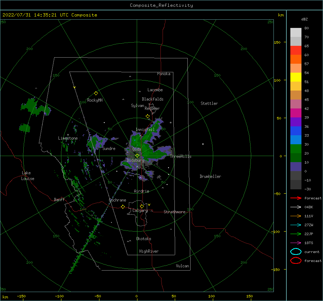
Task: Click the orange 111V arrow in legend
Action: pos(296,216)
